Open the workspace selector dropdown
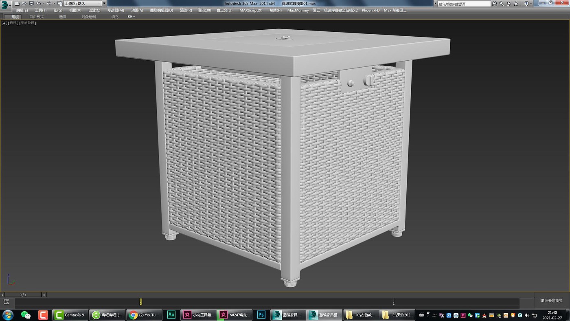Viewport: 570px width, 321px height. pos(83,3)
